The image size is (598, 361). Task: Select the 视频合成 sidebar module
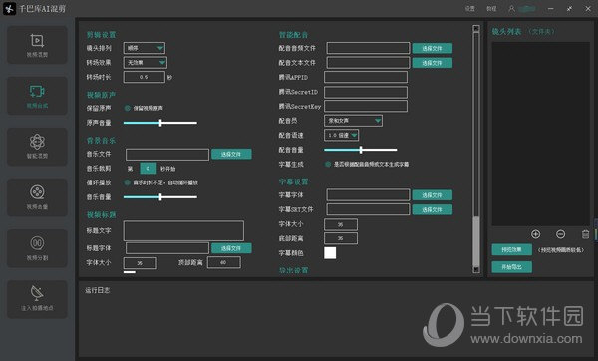(x=37, y=96)
